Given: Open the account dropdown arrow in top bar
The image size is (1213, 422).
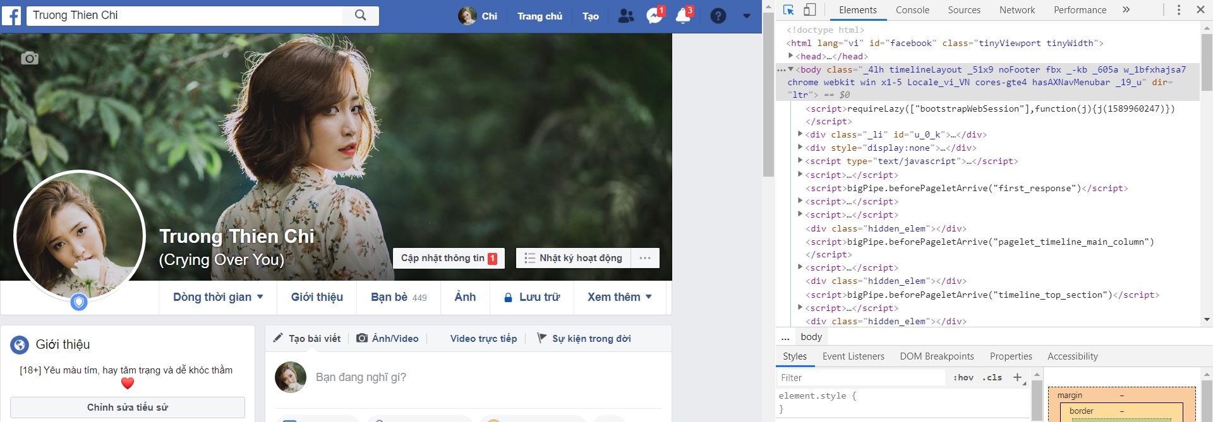Looking at the screenshot, I should [x=747, y=16].
